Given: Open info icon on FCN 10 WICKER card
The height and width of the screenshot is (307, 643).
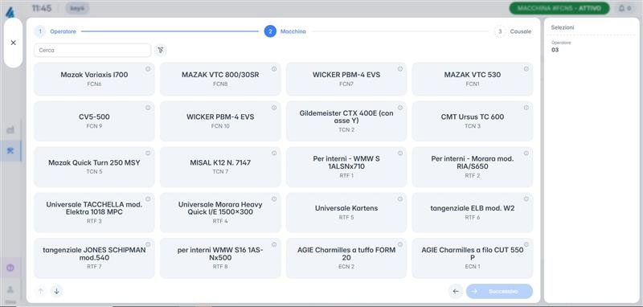Looking at the screenshot, I should point(274,108).
